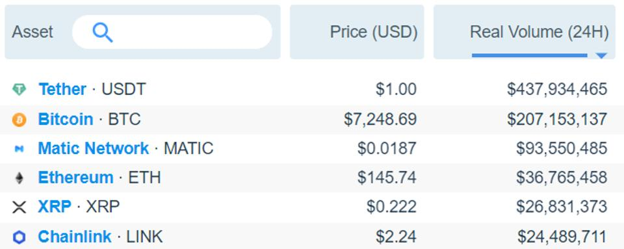Click the Bitcoin orange logo icon
The image size is (624, 249).
click(19, 120)
